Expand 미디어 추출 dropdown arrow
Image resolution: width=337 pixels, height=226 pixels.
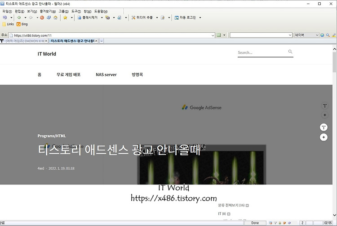click(x=157, y=17)
